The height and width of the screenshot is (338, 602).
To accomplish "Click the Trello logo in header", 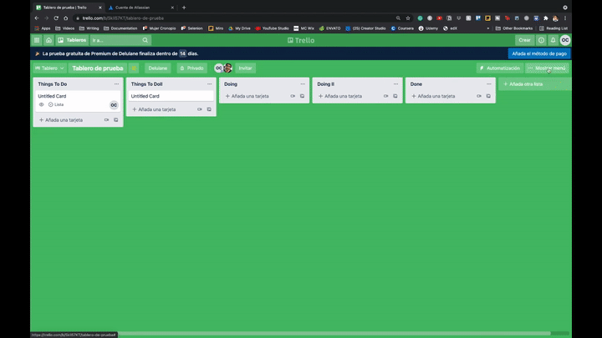I will [x=301, y=40].
